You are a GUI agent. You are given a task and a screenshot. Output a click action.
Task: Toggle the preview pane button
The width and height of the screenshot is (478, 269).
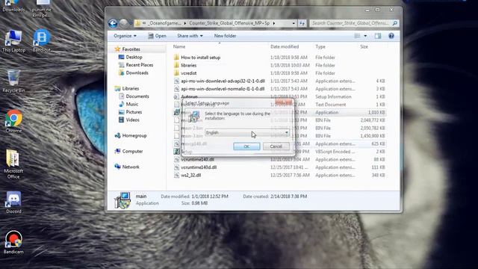coord(378,36)
